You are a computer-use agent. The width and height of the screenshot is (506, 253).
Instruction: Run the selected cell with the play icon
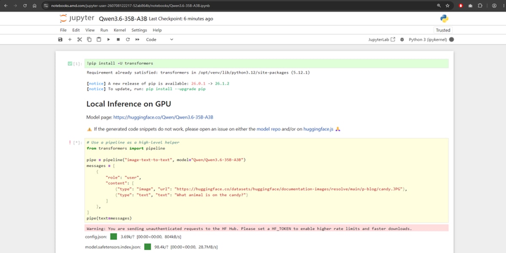tap(108, 40)
